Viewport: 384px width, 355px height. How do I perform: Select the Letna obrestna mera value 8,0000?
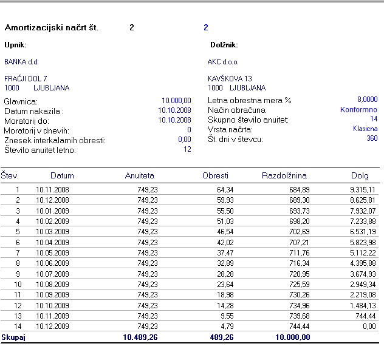point(367,100)
